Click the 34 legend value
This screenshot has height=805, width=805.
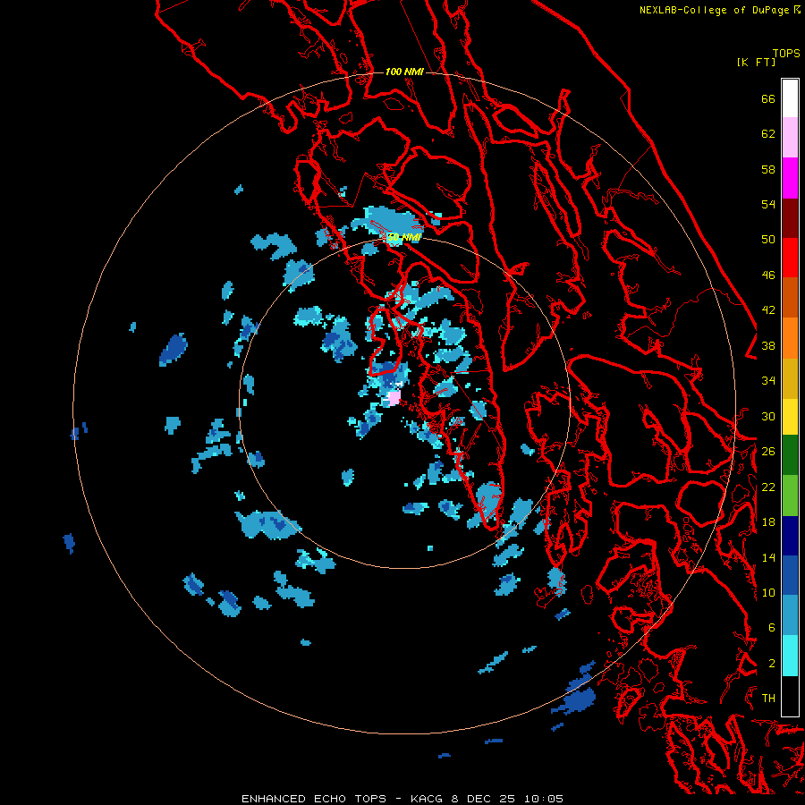coord(768,380)
